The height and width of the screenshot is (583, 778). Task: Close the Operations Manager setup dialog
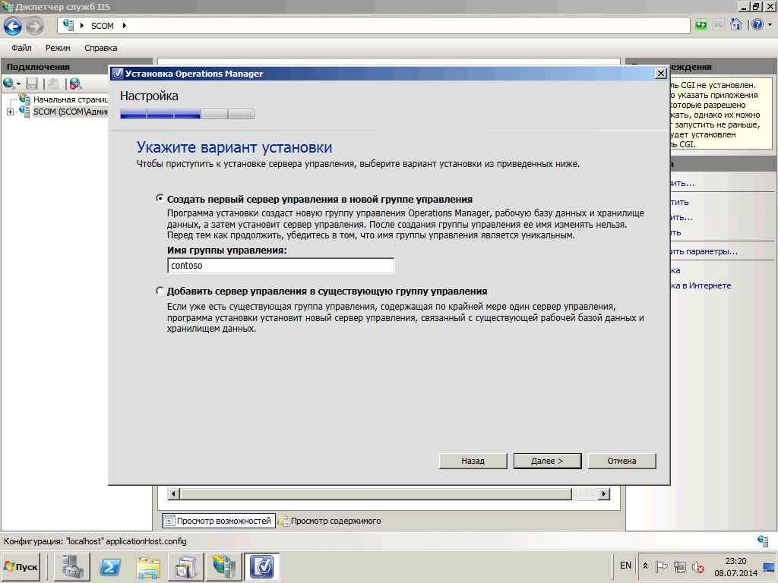click(661, 74)
